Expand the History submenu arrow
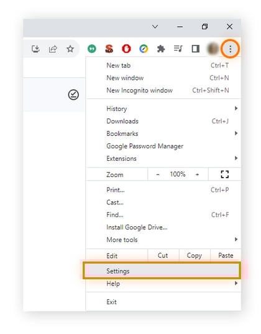The height and width of the screenshot is (334, 261). (x=236, y=108)
